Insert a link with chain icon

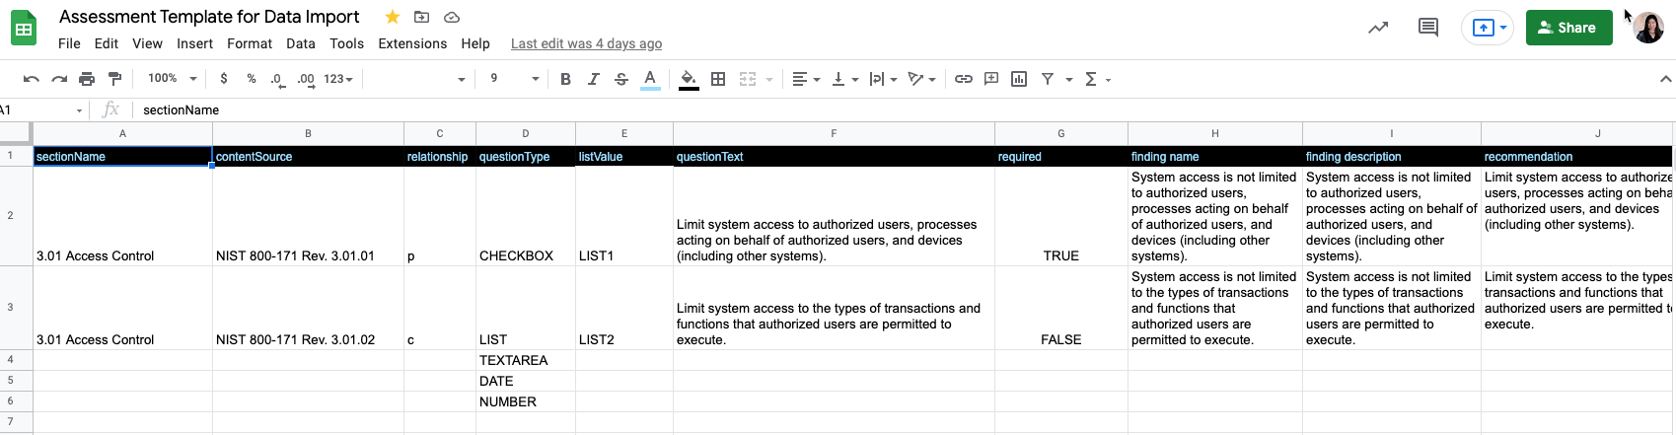tap(964, 79)
